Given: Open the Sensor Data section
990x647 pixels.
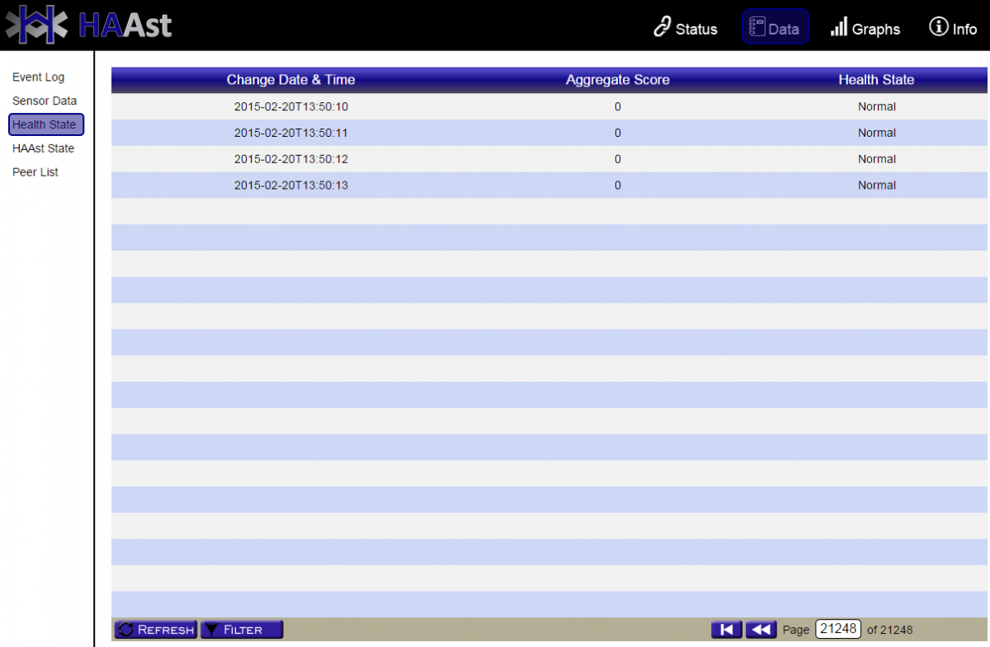Looking at the screenshot, I should [x=45, y=101].
